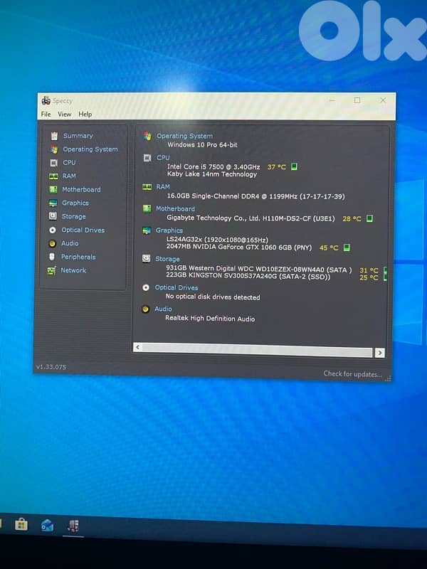427x569 pixels.
Task: Go to Optical Drives sidebar entry
Action: tap(83, 230)
